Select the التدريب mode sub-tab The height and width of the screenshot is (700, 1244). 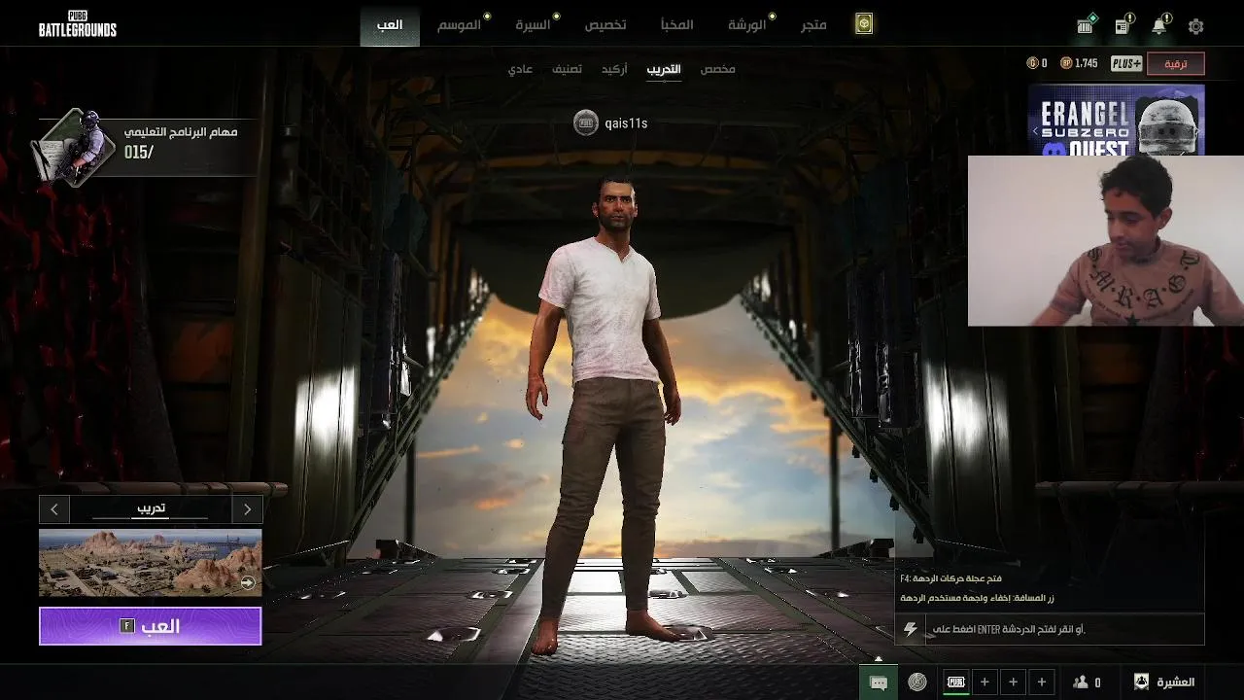[x=664, y=69]
